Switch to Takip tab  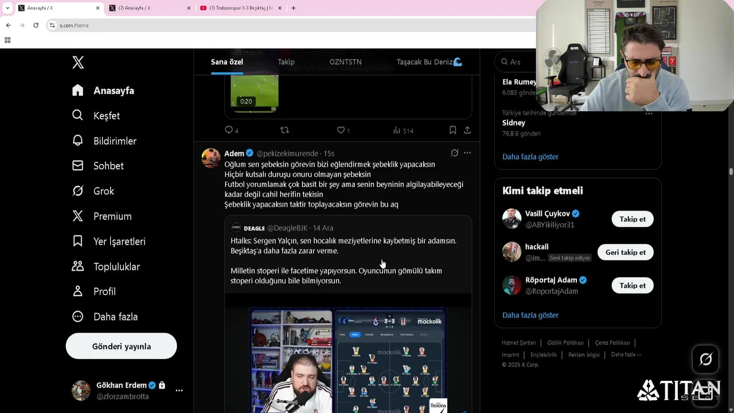pyautogui.click(x=286, y=62)
